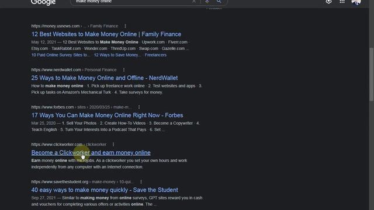This screenshot has height=210, width=374.
Task: Open '25 Ways to Make Money Online and Offline' result
Action: (x=105, y=78)
